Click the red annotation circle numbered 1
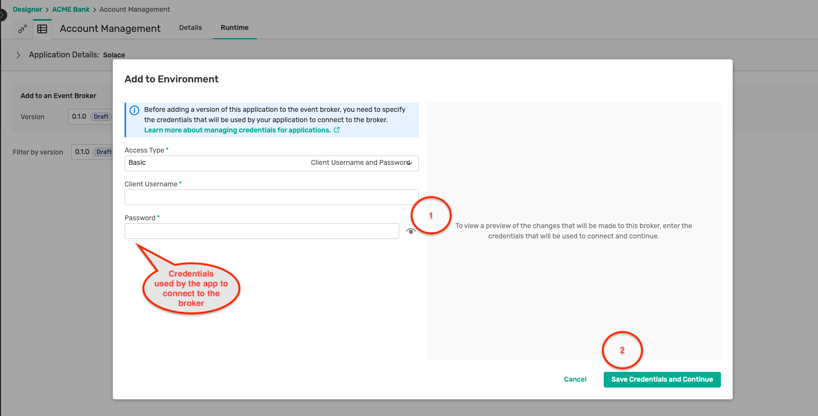 coord(431,215)
